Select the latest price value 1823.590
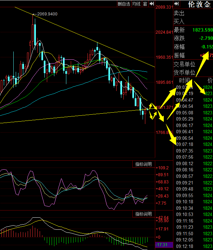Image resolution: width=213 pixels, height=250 pixels. coord(203,30)
